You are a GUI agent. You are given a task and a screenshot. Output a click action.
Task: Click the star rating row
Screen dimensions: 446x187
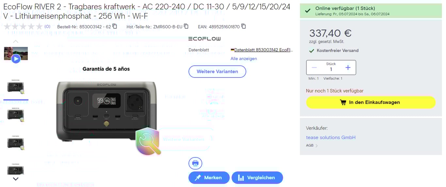[x=23, y=26]
